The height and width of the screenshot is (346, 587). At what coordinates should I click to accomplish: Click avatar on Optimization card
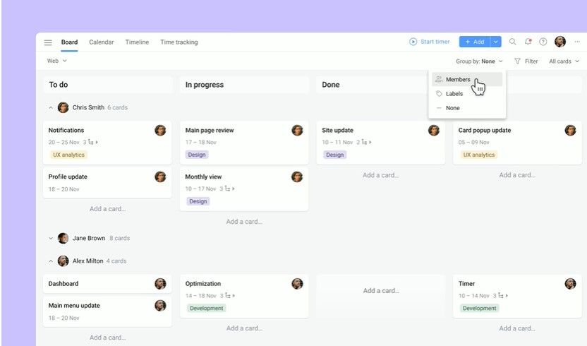click(297, 284)
